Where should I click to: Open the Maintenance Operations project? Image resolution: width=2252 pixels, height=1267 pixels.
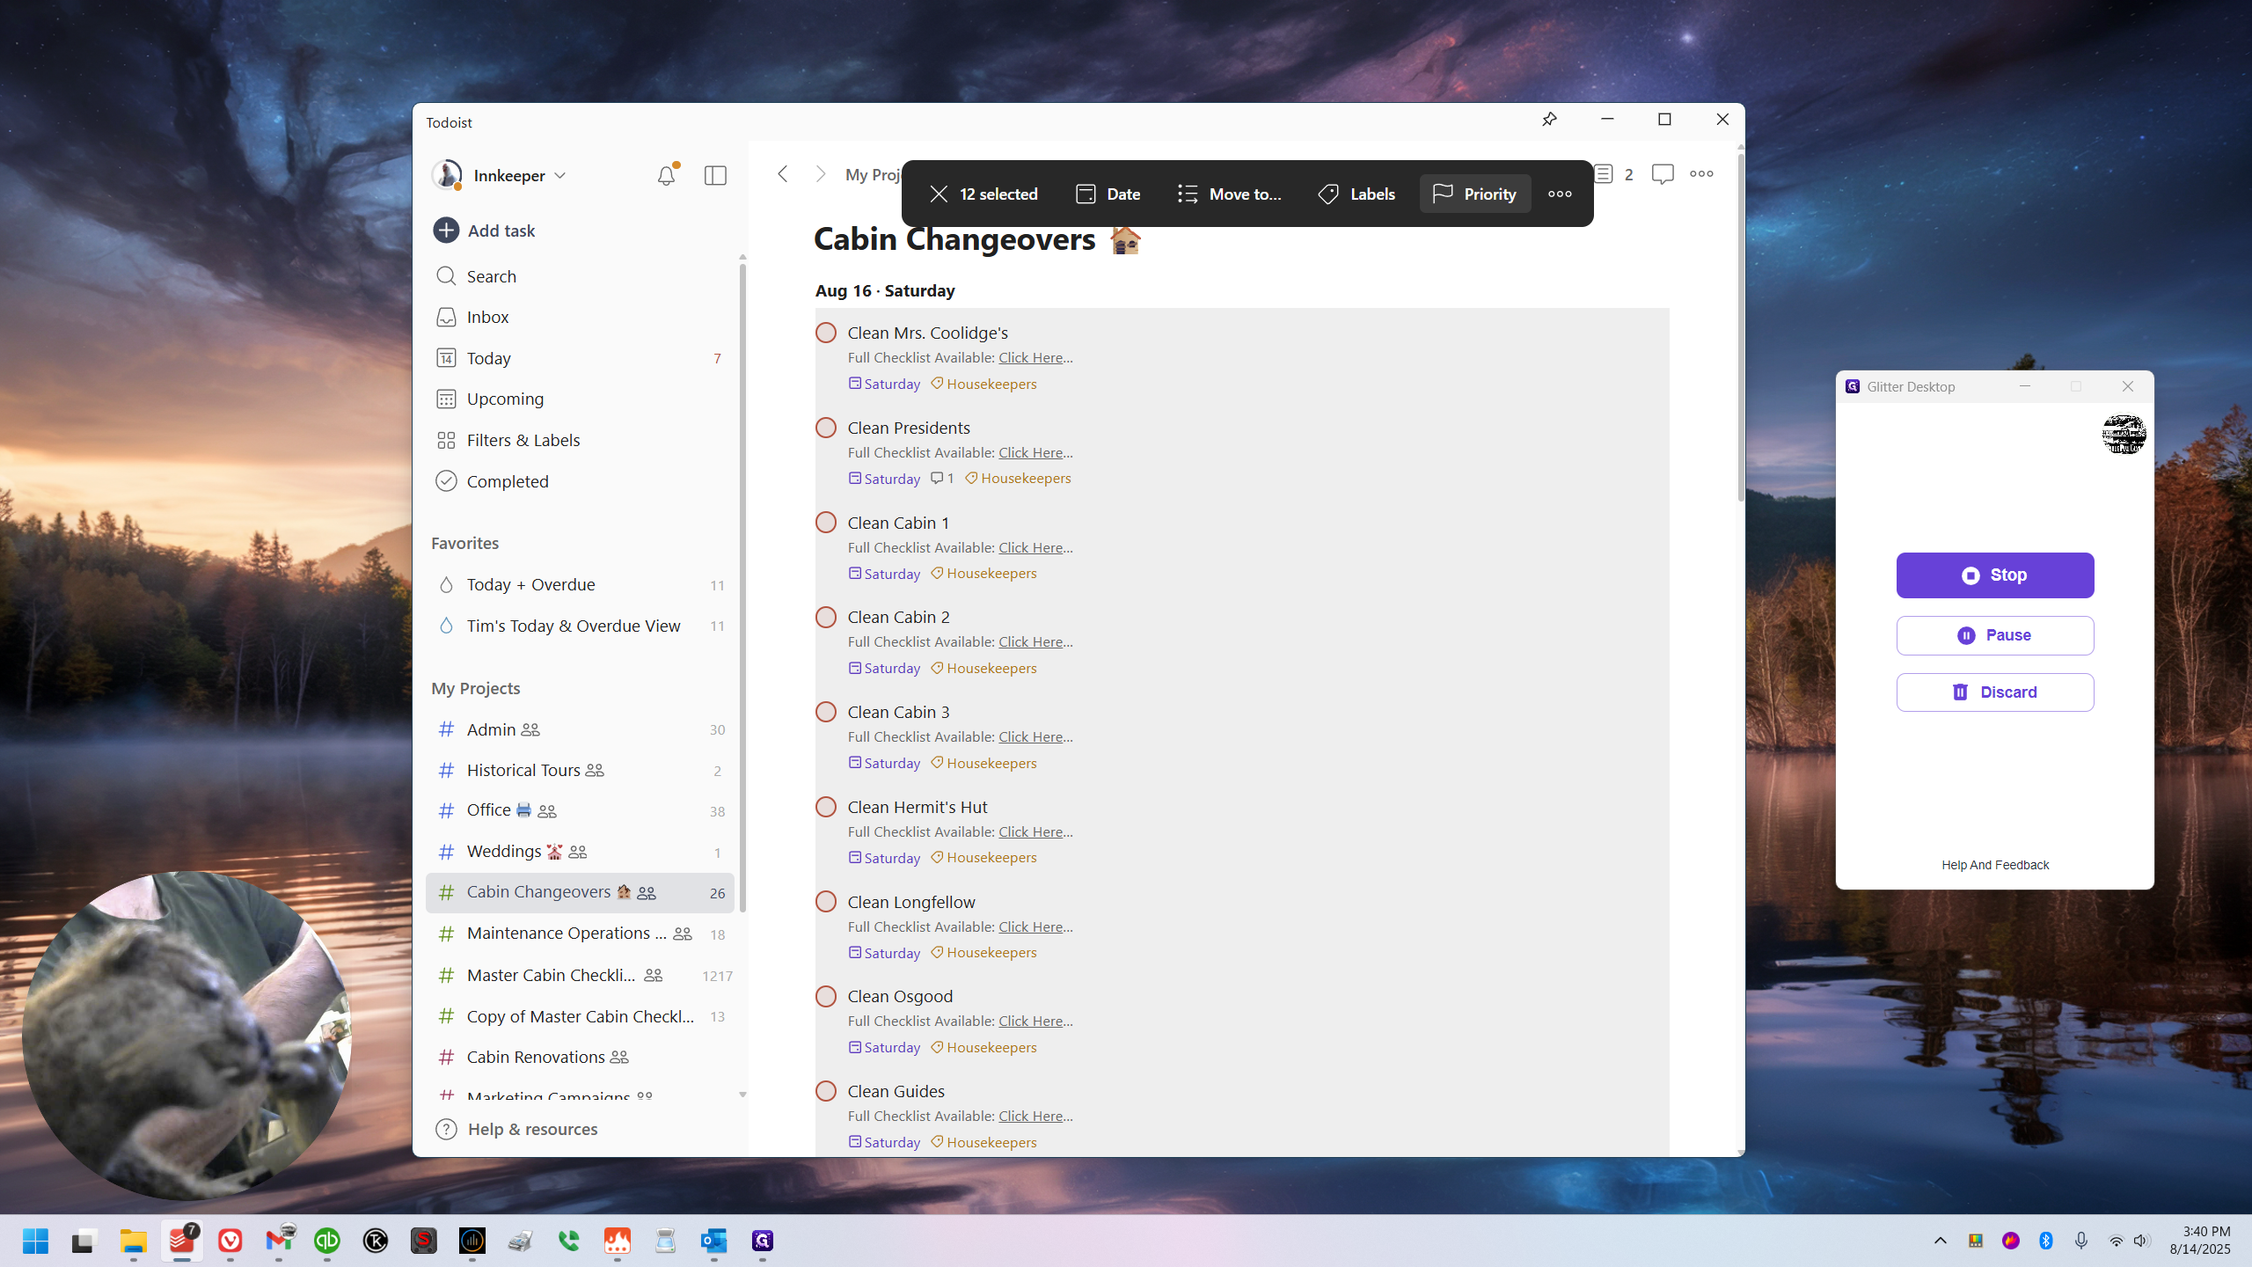pos(581,934)
